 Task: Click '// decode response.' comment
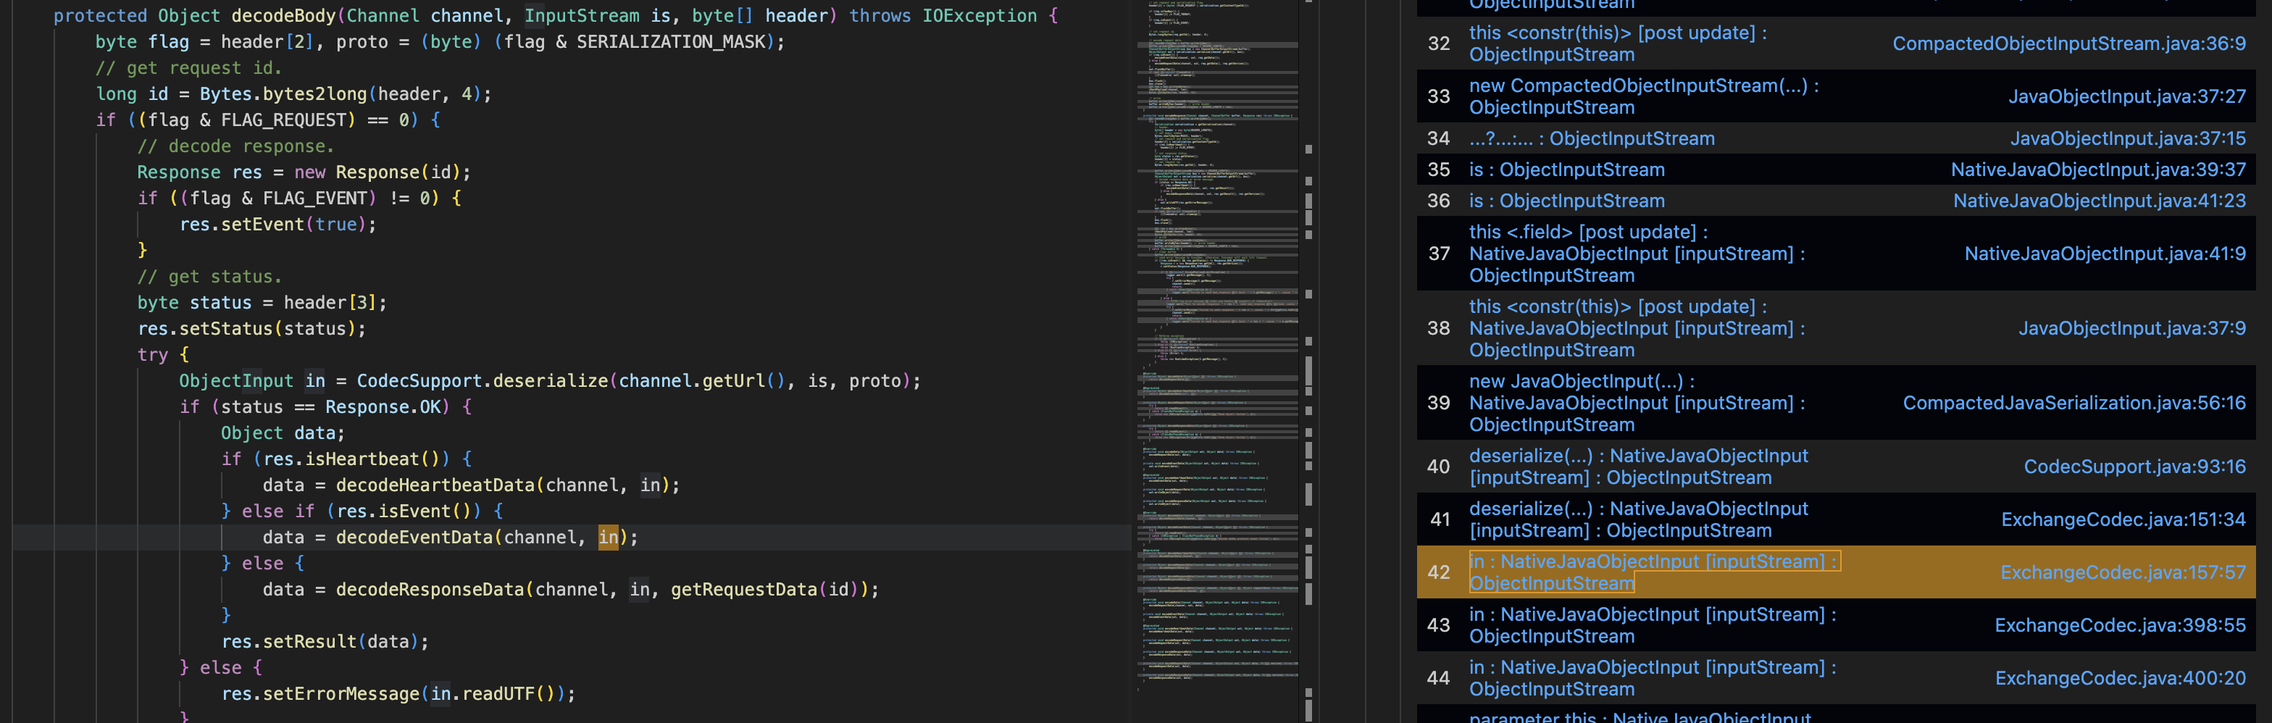235,146
